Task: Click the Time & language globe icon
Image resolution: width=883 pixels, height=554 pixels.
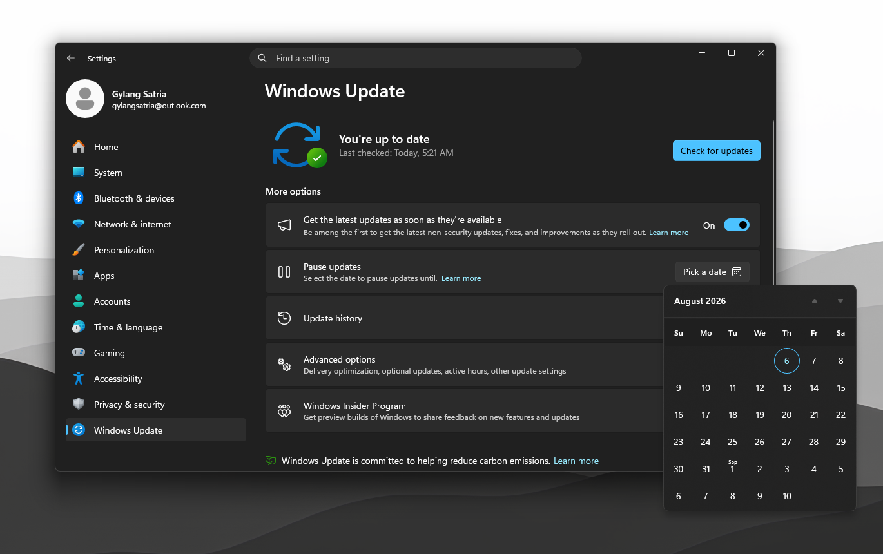Action: 79,327
